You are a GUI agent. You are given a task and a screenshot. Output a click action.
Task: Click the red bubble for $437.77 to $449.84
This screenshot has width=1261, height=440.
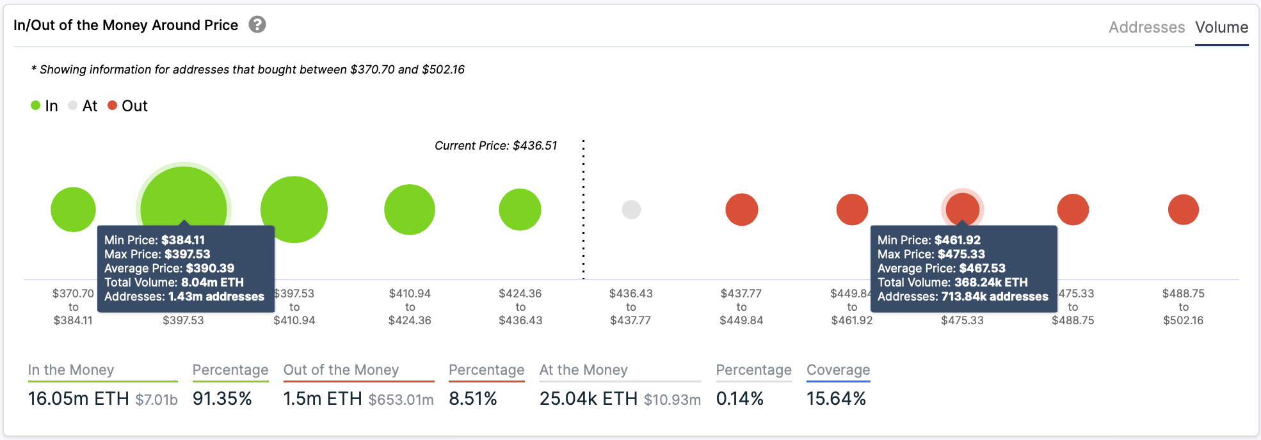coord(741,209)
